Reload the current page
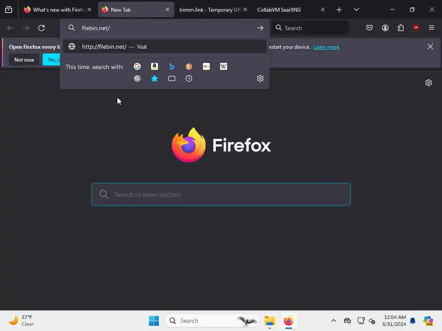The height and width of the screenshot is (331, 442). pyautogui.click(x=41, y=28)
